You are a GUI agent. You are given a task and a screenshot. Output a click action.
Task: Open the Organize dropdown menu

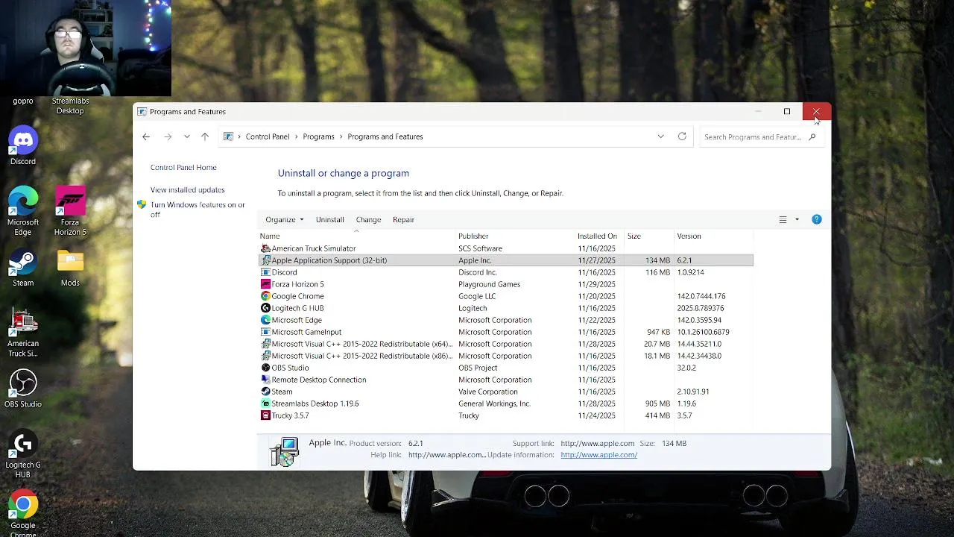tap(285, 219)
